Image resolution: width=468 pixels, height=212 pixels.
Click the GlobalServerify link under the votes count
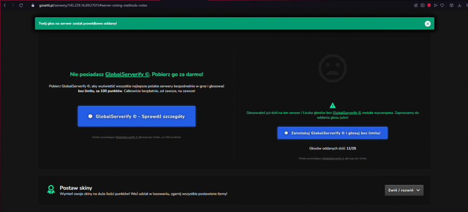333,158
